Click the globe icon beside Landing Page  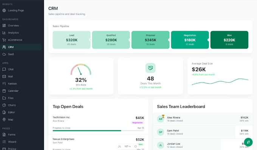[4, 11]
